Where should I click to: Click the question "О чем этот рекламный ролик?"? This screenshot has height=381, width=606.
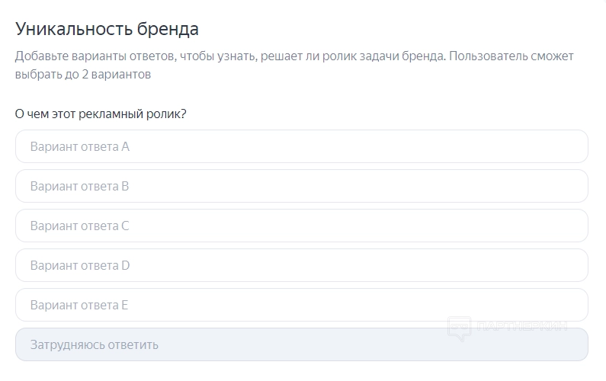101,114
